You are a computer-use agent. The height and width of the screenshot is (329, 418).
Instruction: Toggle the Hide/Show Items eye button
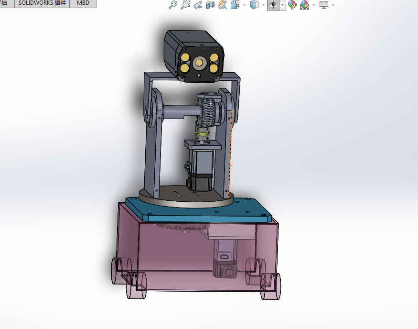click(273, 5)
